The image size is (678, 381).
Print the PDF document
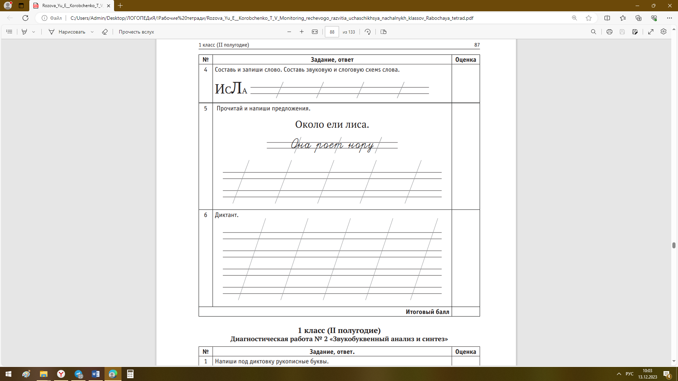tap(609, 32)
